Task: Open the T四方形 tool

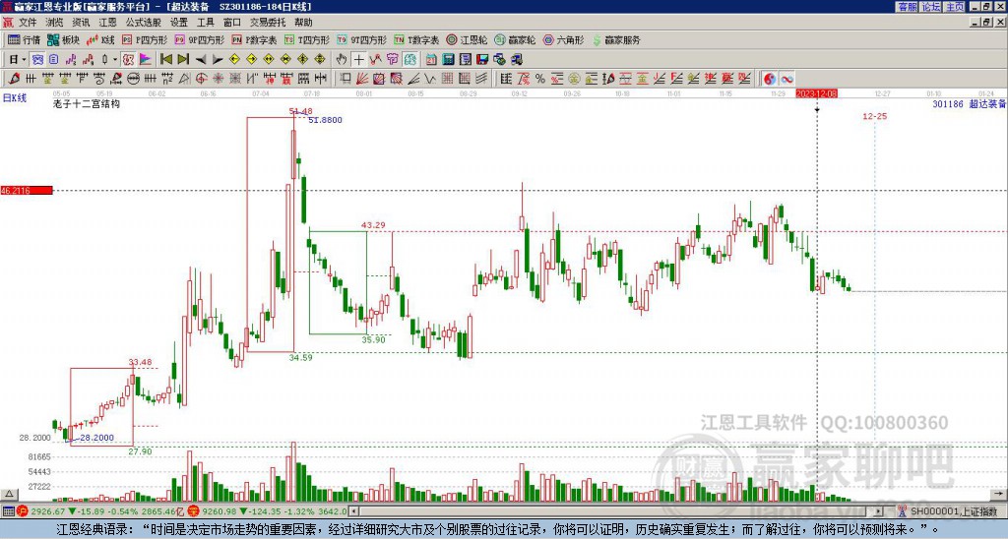Action: click(307, 39)
